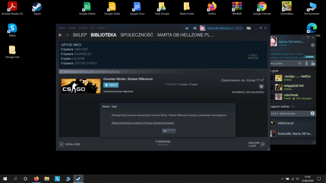Screen dimensions: 326x183
Task: Open the Acrobat Reader DC desktop shortcut
Action: 12,8
